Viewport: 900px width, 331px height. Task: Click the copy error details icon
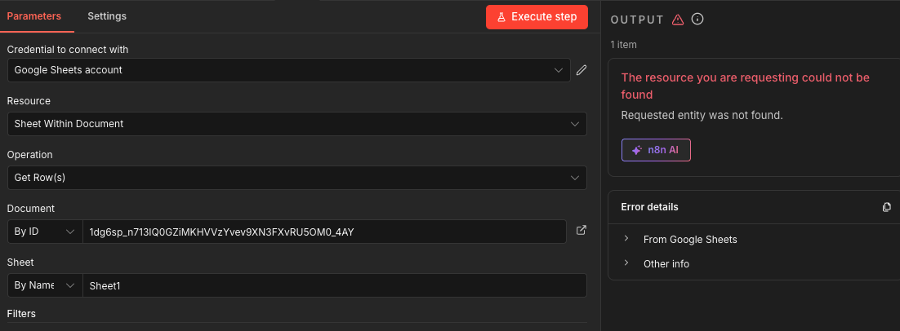click(887, 207)
